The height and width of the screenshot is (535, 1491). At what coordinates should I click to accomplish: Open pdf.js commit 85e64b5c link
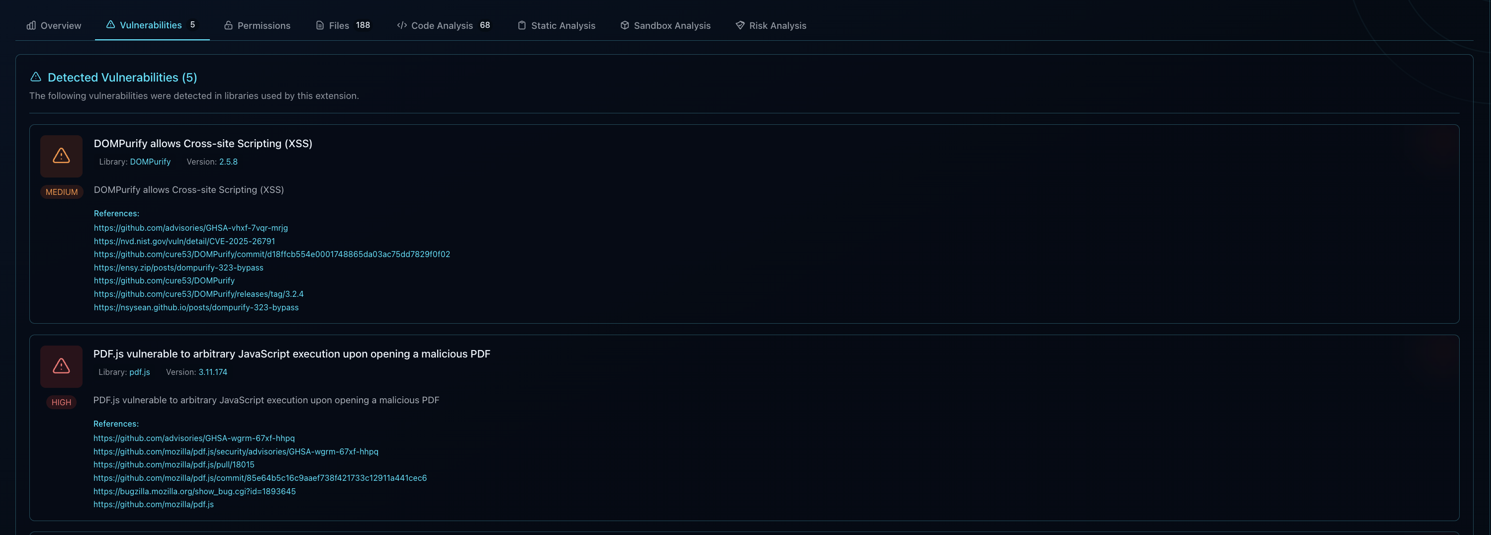(x=260, y=478)
